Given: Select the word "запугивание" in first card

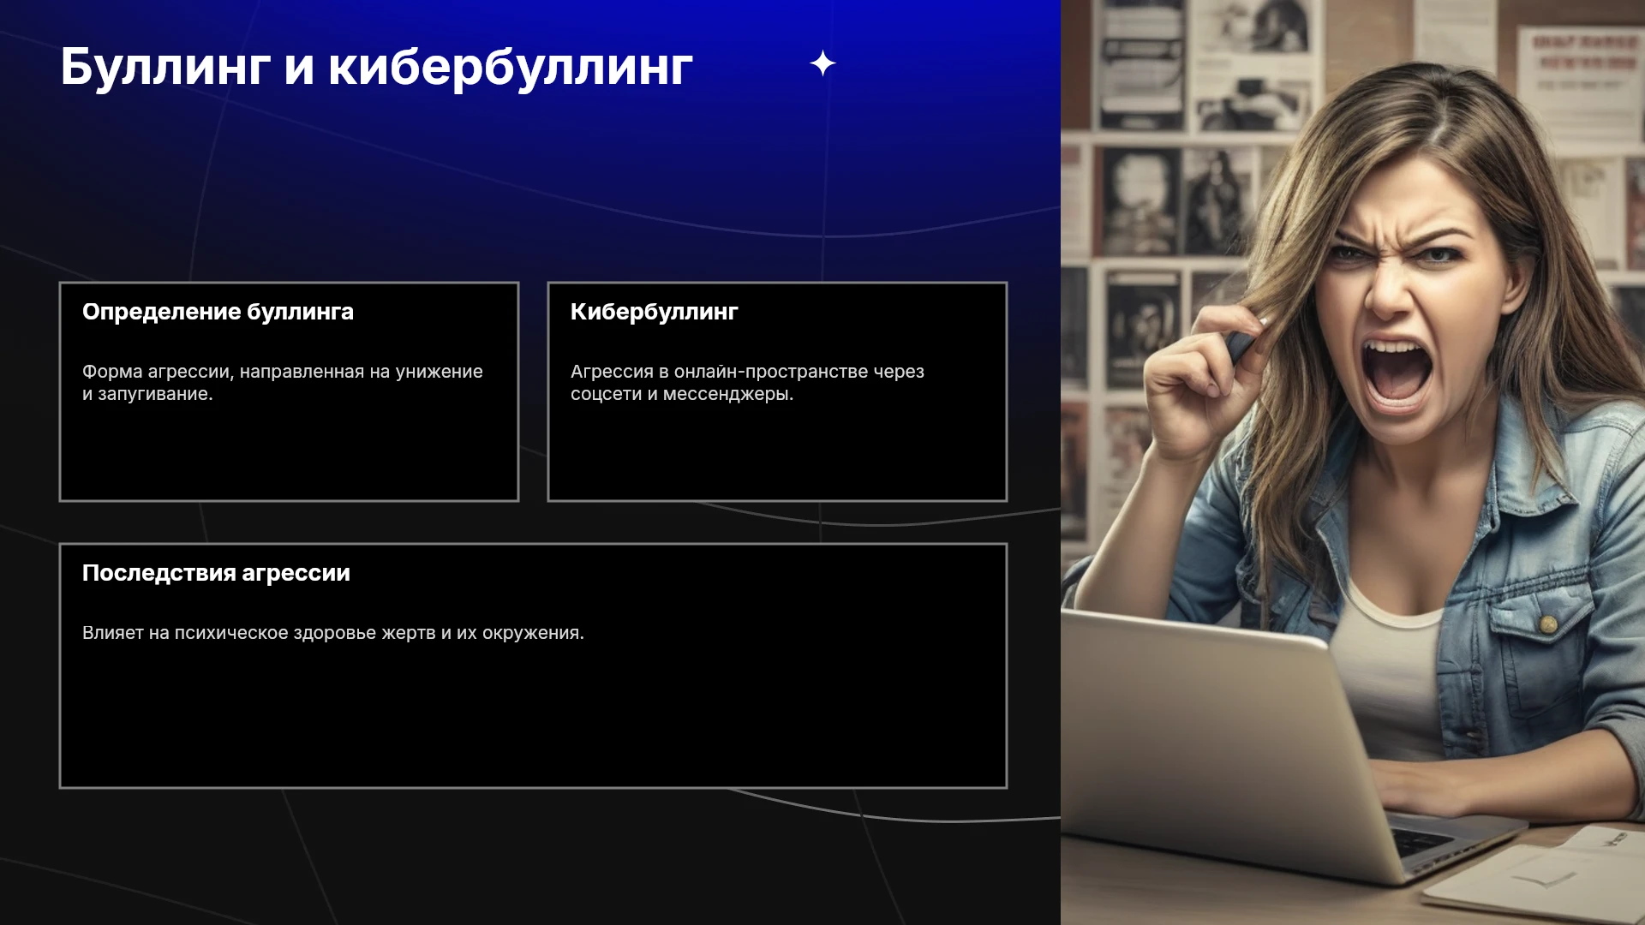Looking at the screenshot, I should pos(152,394).
